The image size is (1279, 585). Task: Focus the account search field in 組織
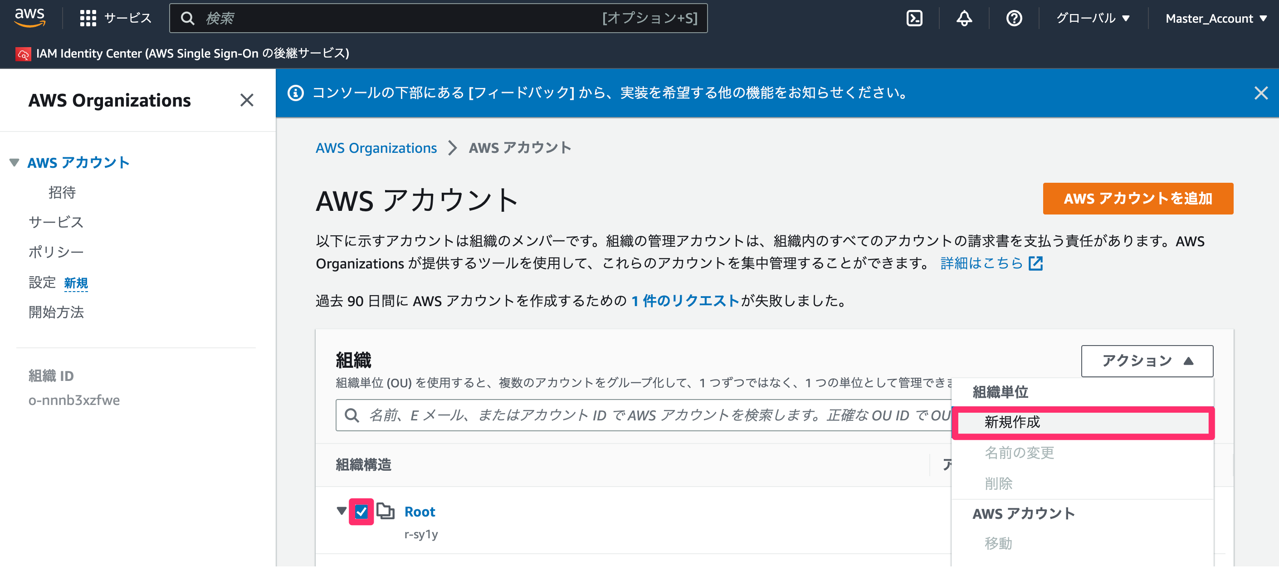[644, 415]
